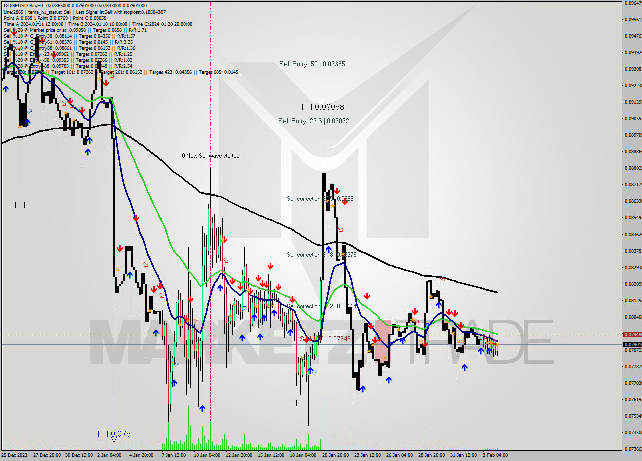
Task: Click the '26 Jan 04:00' date label
Action: (401, 455)
